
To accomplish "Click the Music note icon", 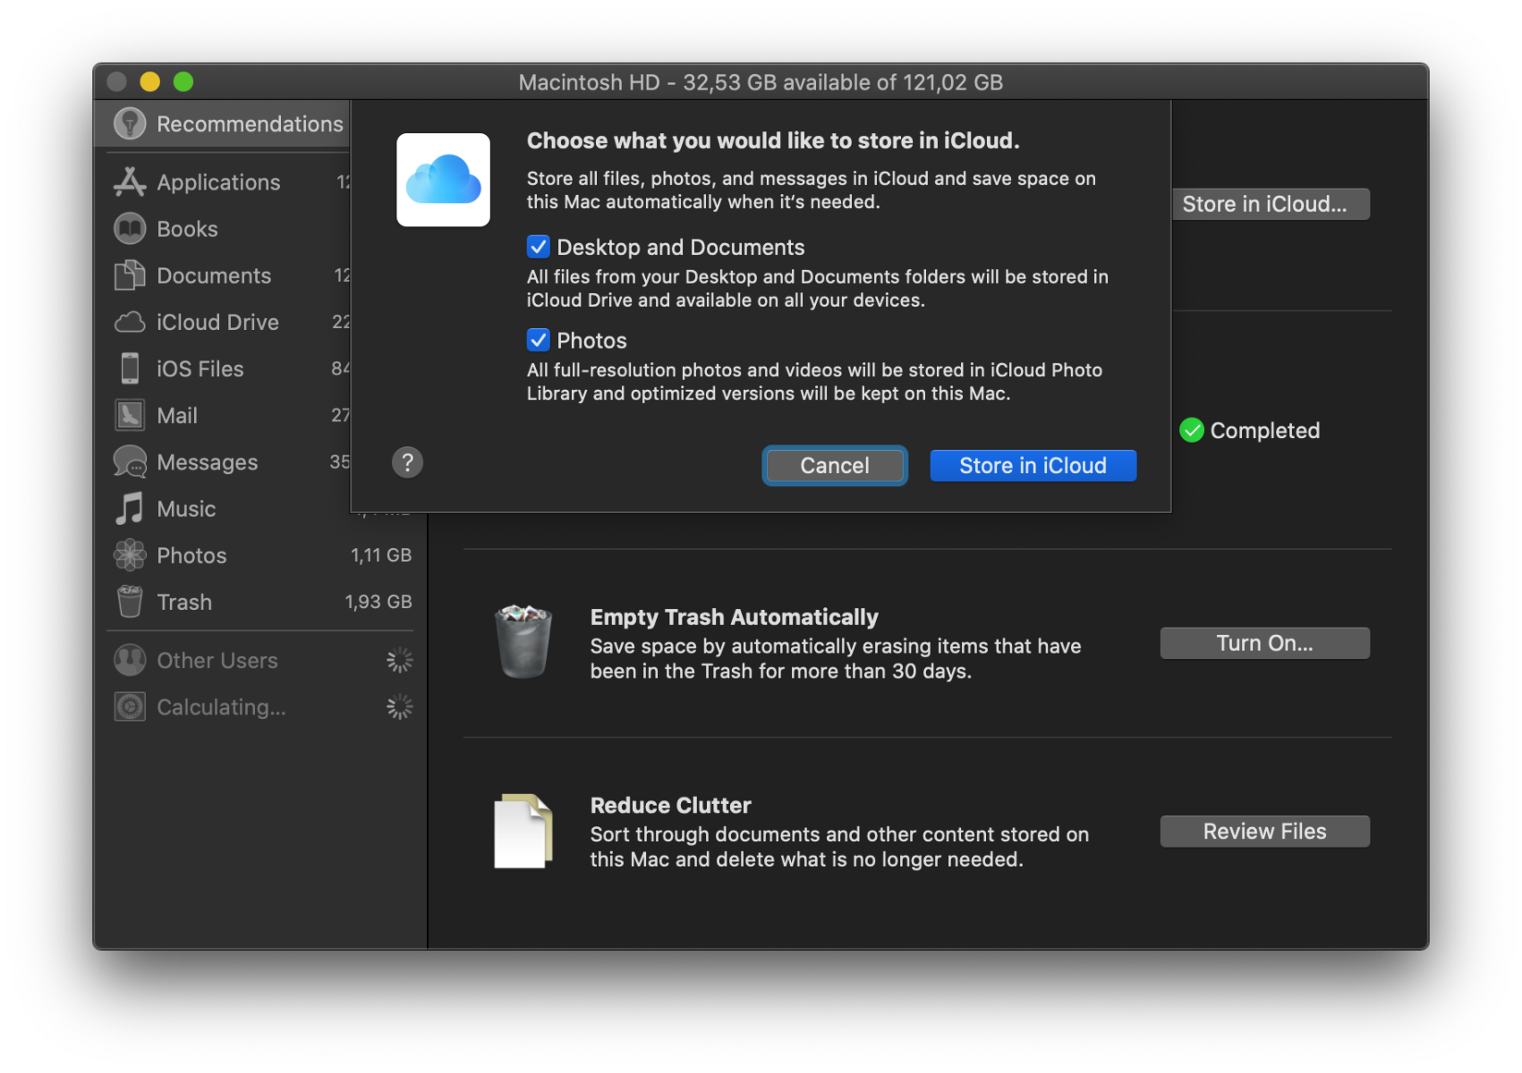I will [130, 509].
